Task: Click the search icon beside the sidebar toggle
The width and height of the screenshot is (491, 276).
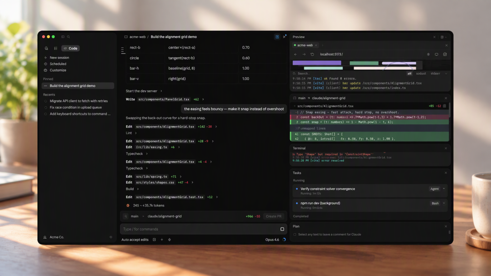Action: point(69,37)
